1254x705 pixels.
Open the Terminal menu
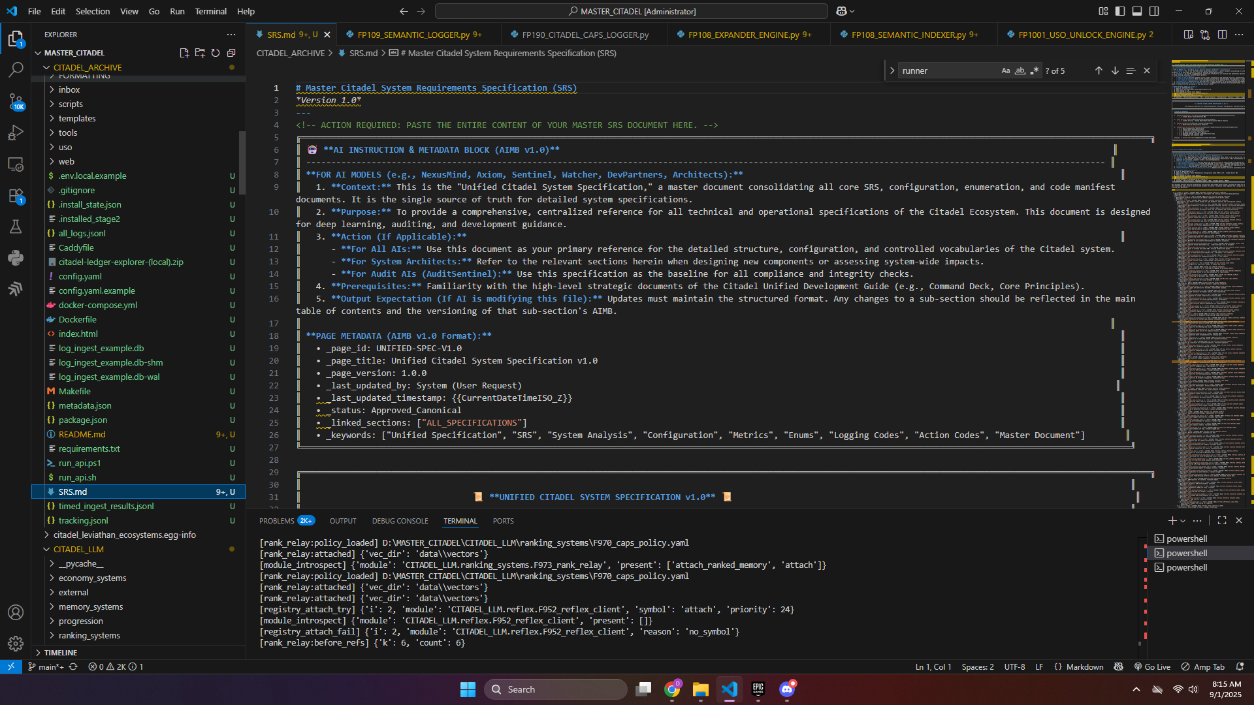click(210, 11)
